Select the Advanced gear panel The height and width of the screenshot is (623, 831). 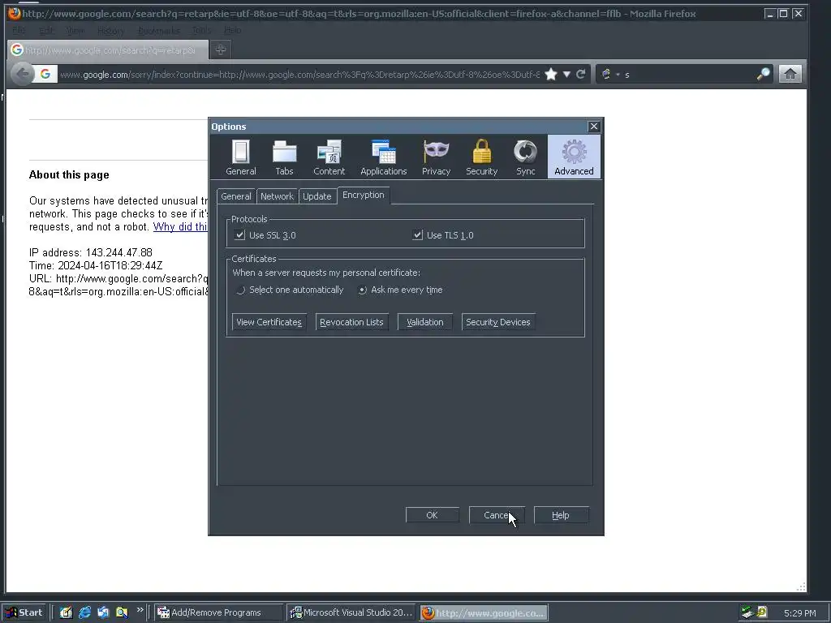574,157
